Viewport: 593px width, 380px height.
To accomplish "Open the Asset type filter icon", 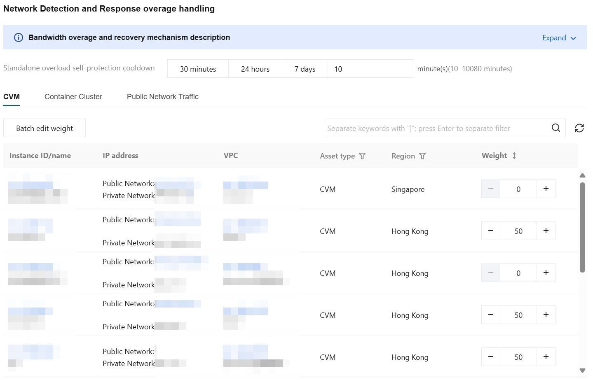I will pos(362,156).
